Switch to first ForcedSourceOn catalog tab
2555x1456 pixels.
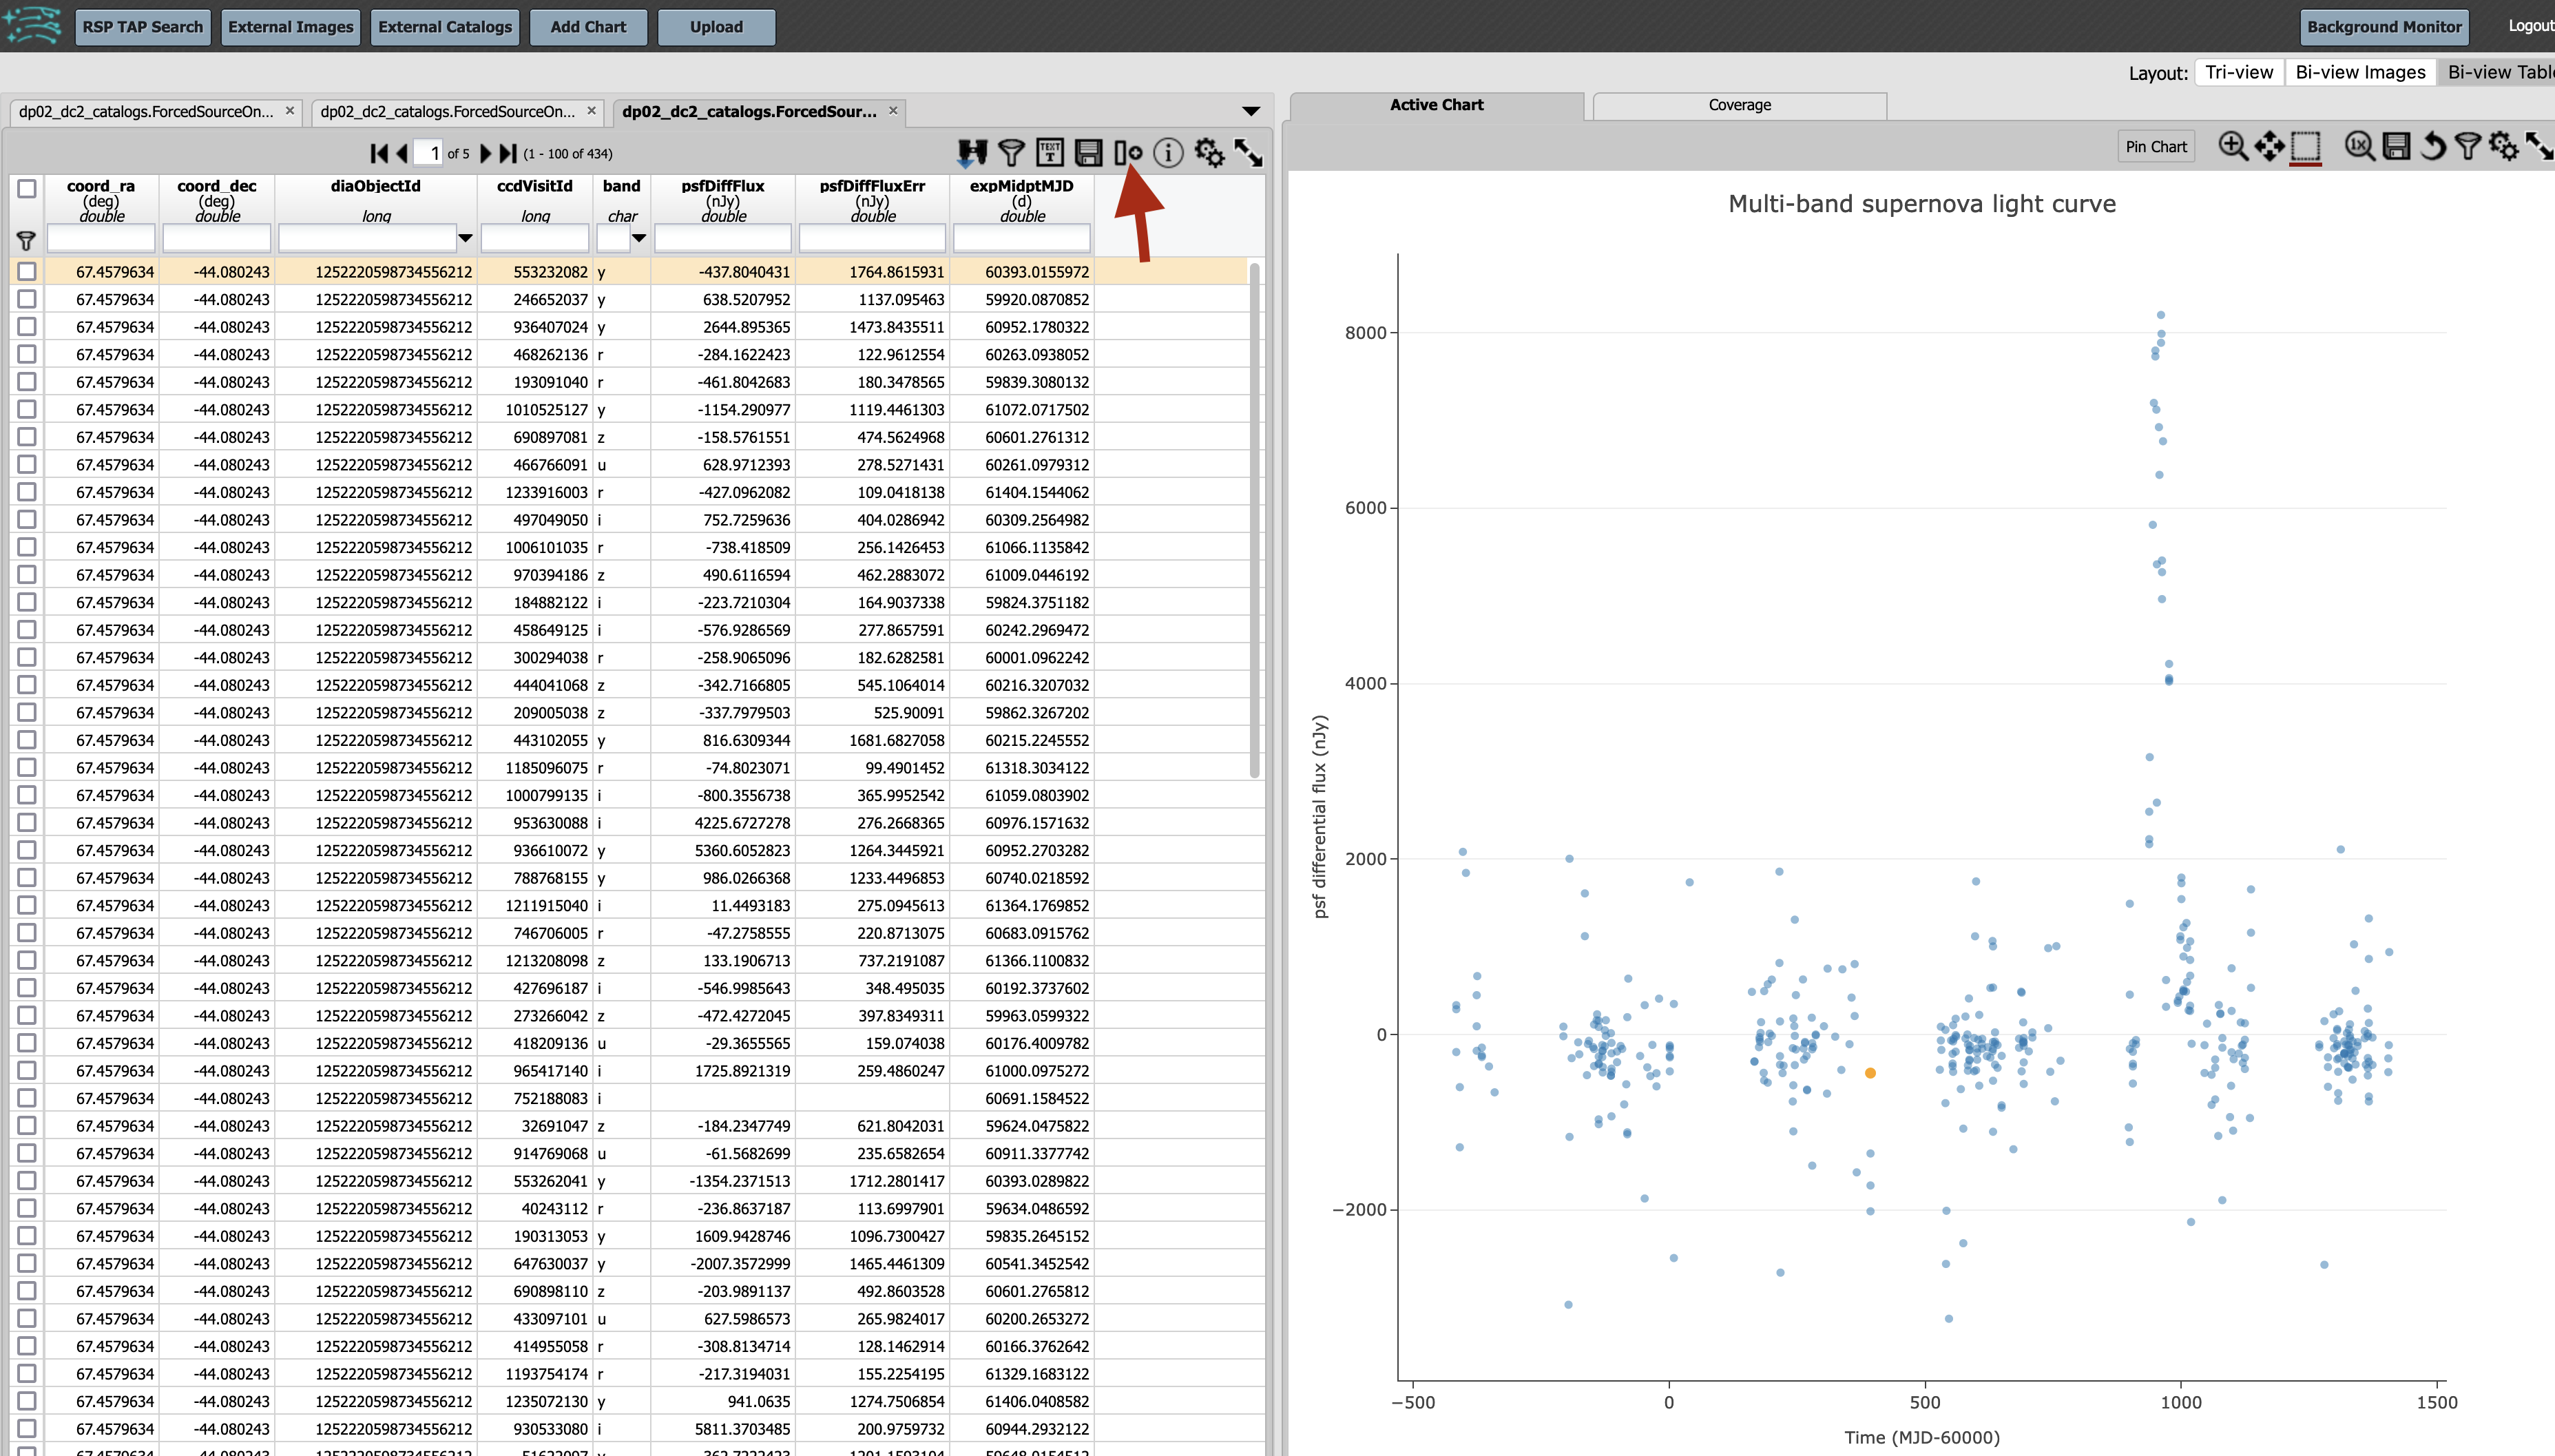pyautogui.click(x=146, y=111)
